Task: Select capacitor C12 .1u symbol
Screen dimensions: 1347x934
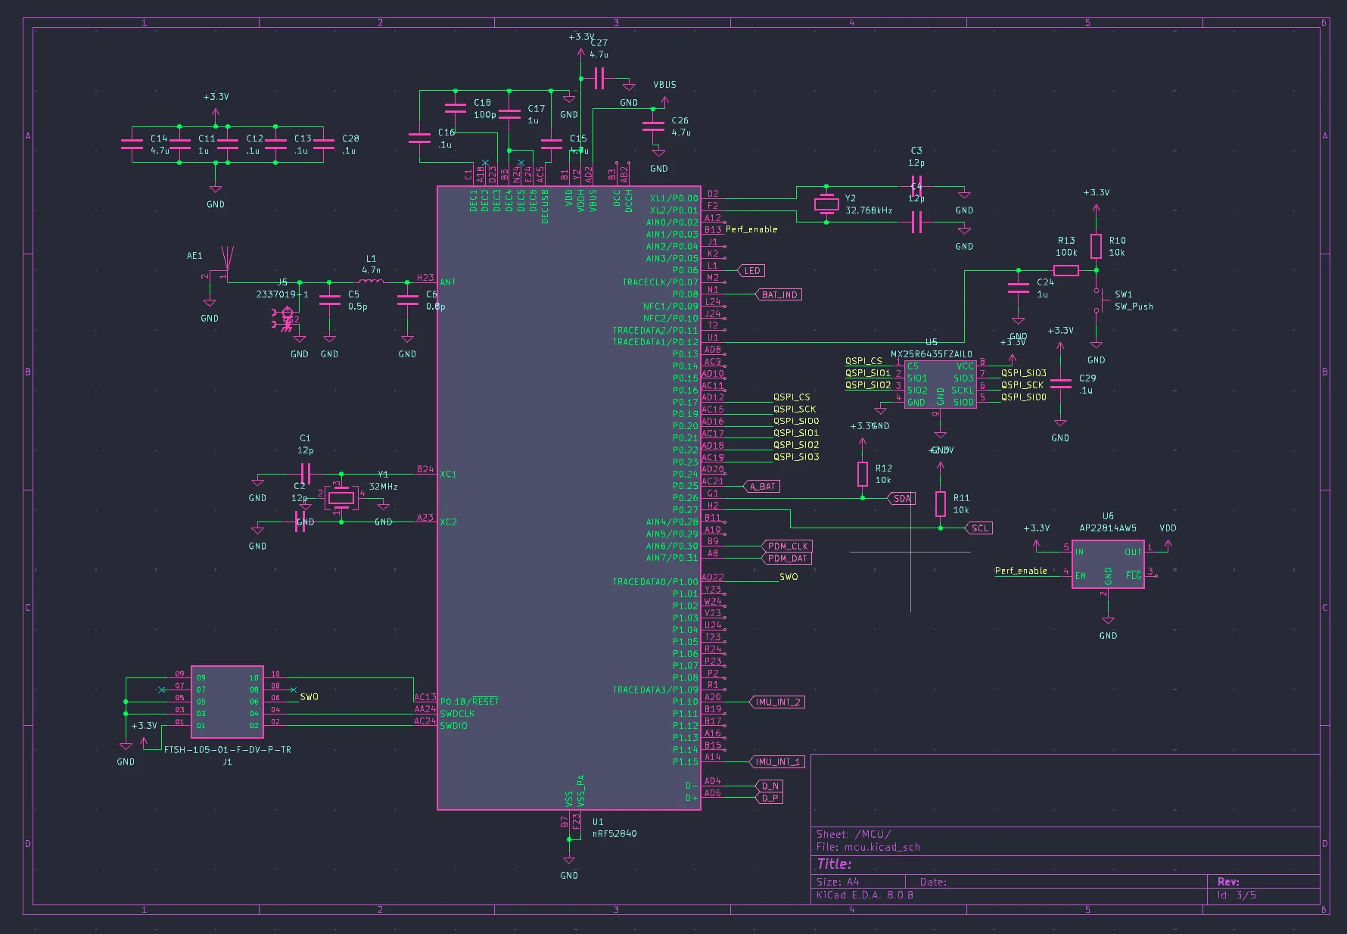Action: [227, 144]
